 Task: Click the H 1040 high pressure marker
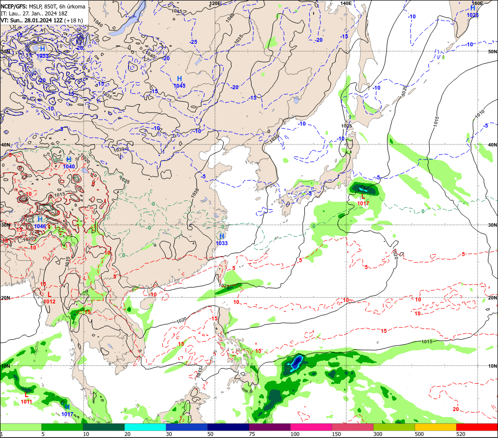[69, 163]
